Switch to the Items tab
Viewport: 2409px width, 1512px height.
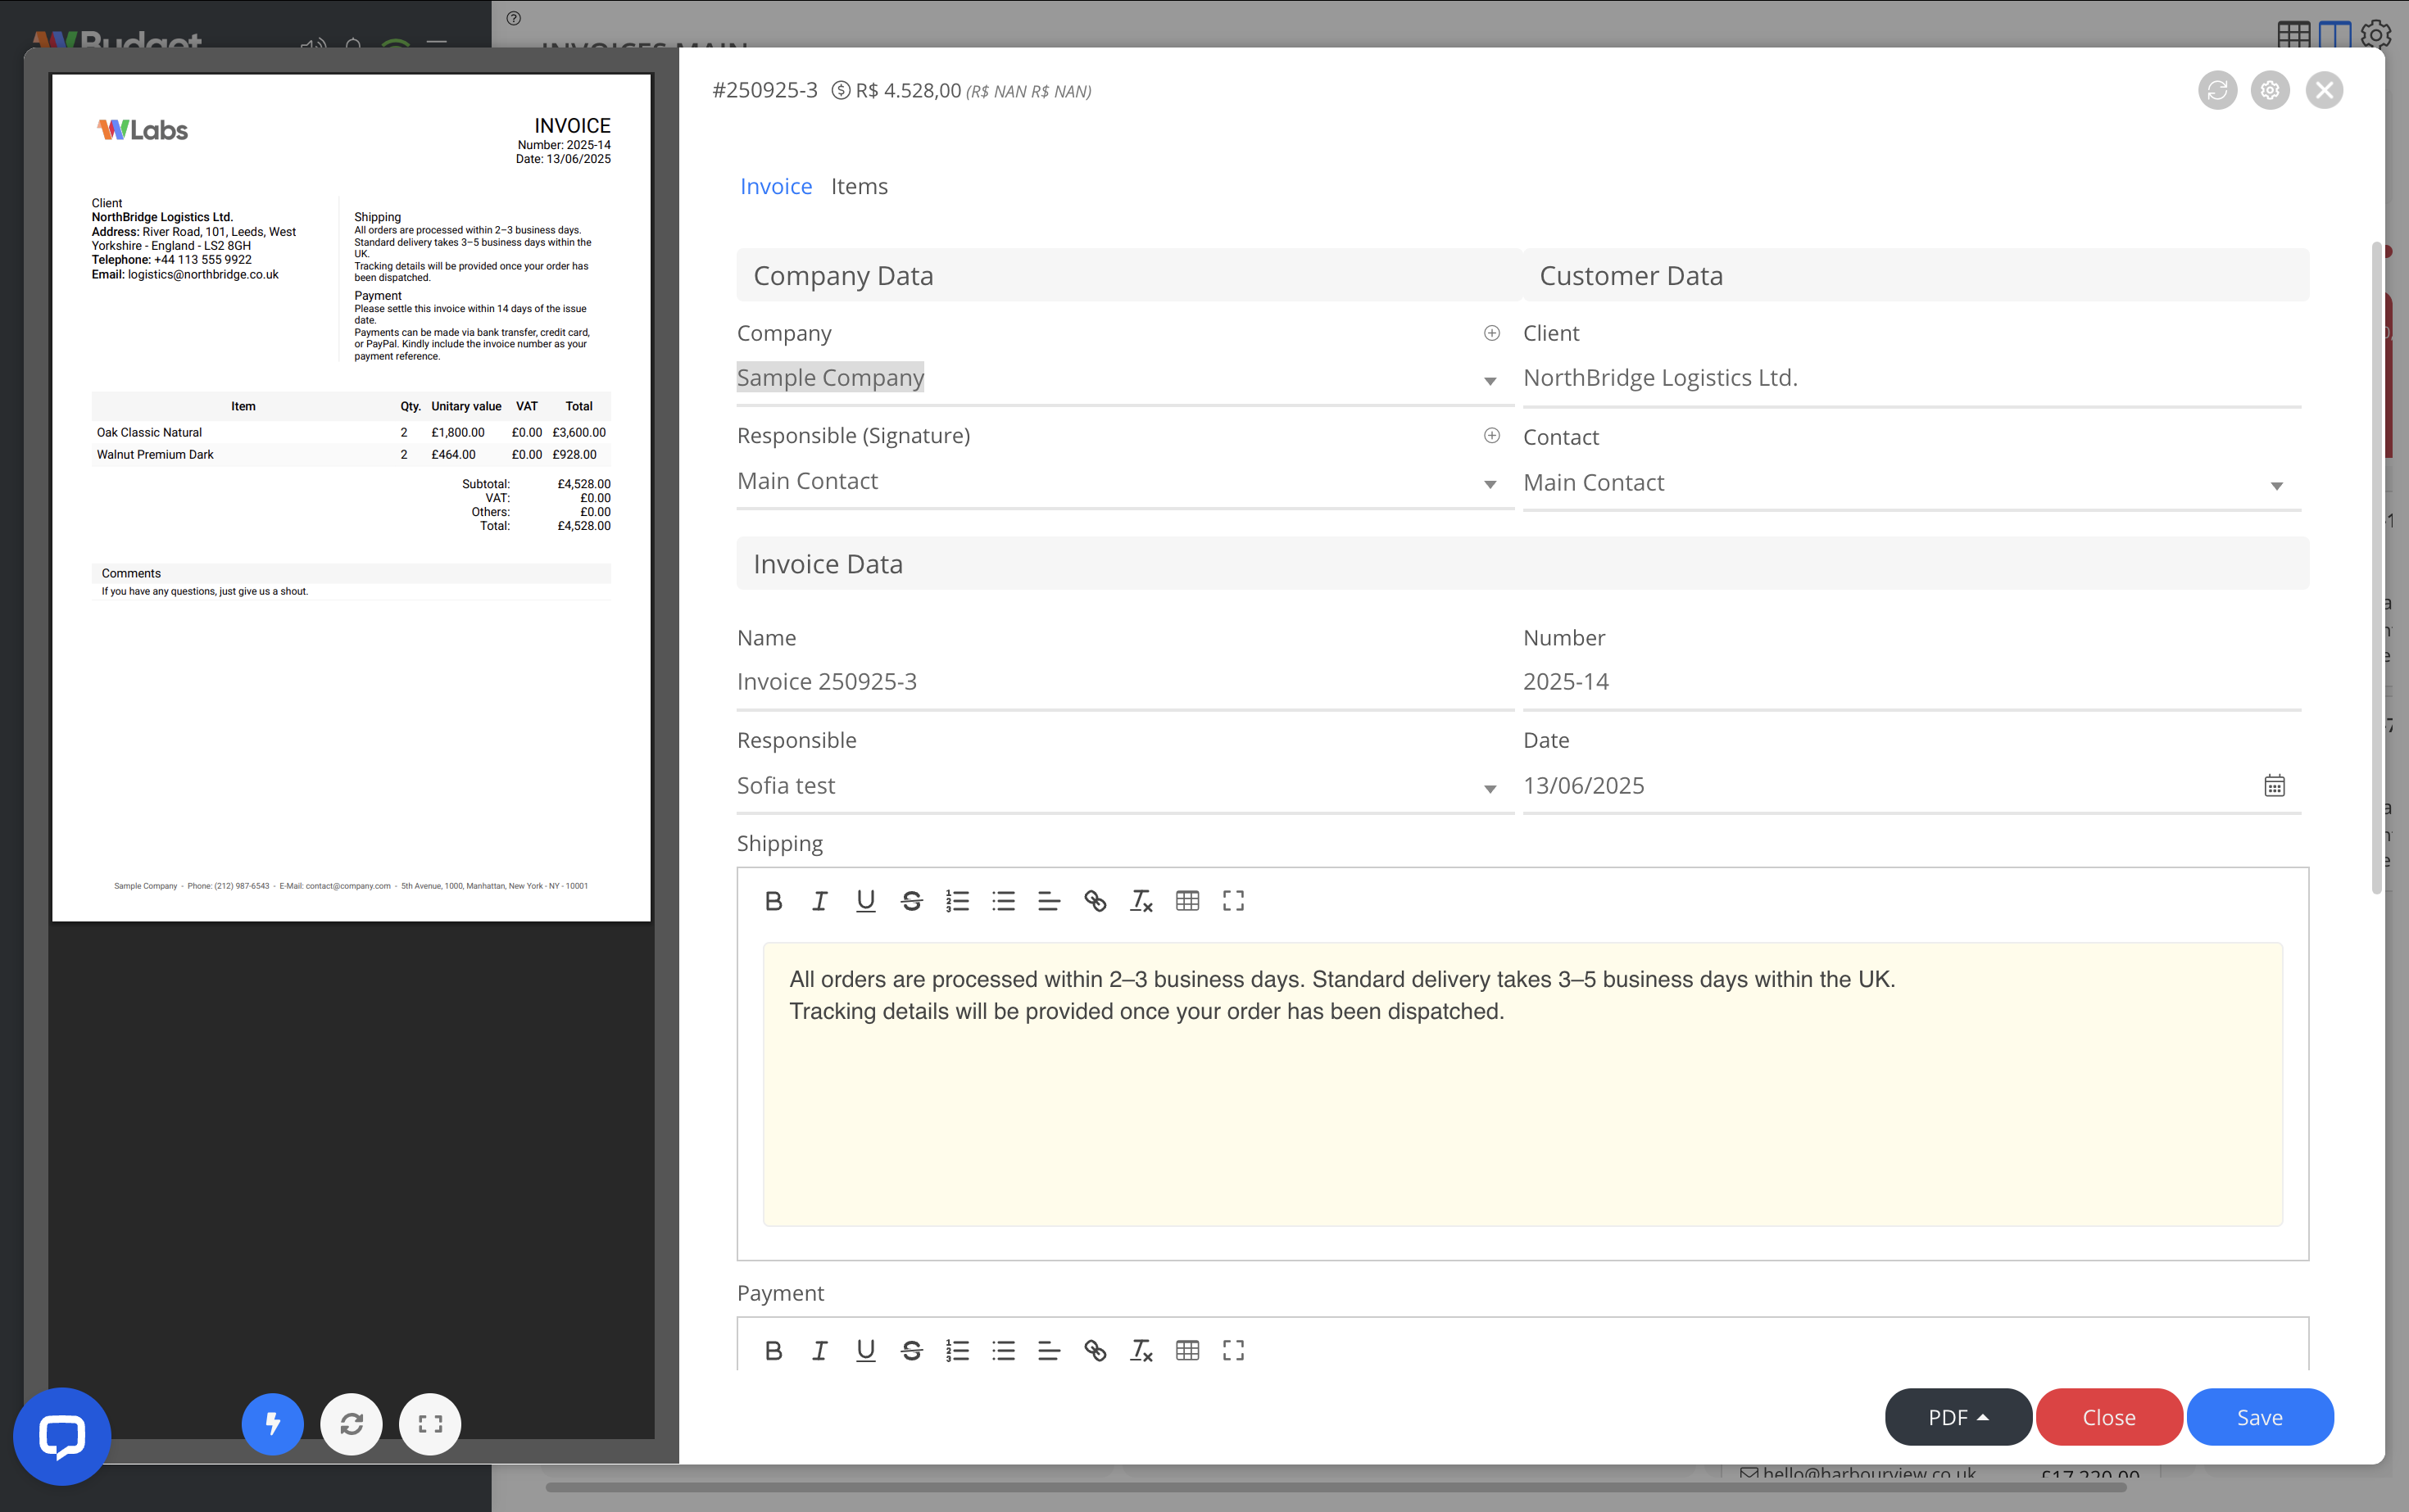[859, 186]
